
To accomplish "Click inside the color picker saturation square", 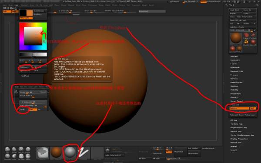I will click(33, 36).
